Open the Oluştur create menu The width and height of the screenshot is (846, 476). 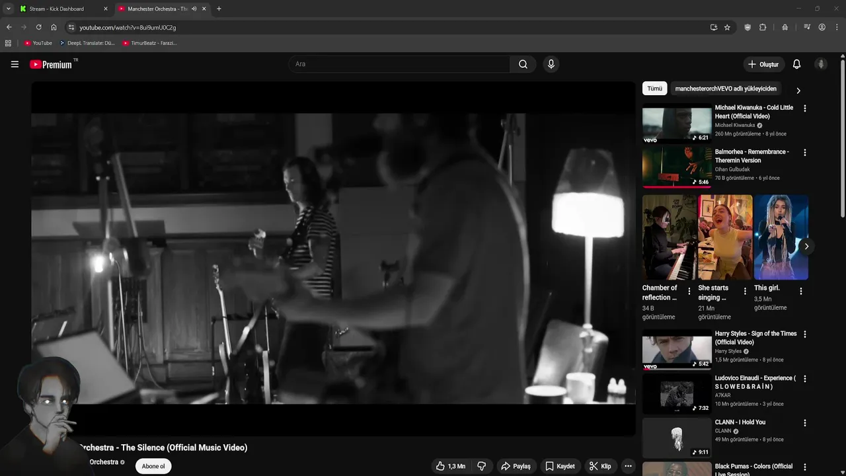click(x=763, y=64)
